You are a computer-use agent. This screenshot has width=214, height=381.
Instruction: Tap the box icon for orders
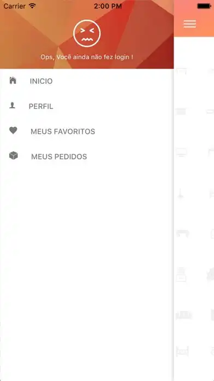[x=14, y=155]
